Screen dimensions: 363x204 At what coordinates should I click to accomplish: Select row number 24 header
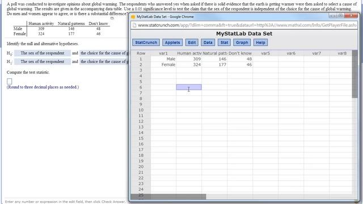(x=141, y=189)
